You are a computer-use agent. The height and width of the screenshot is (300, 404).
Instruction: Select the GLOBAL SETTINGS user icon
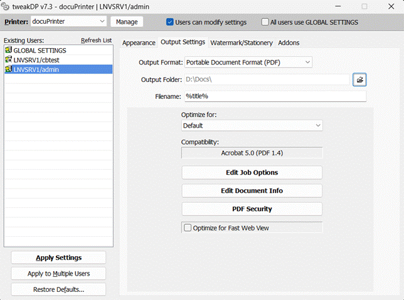click(x=9, y=51)
